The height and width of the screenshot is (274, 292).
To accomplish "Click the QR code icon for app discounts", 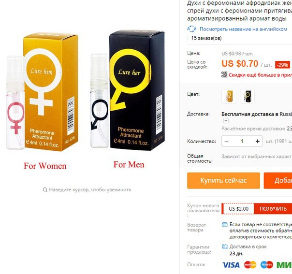I will point(224,74).
